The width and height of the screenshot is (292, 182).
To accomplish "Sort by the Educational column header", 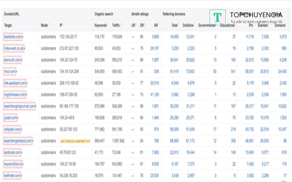I will tap(227, 25).
